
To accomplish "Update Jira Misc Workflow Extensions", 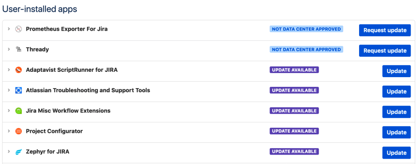I will [396, 112].
